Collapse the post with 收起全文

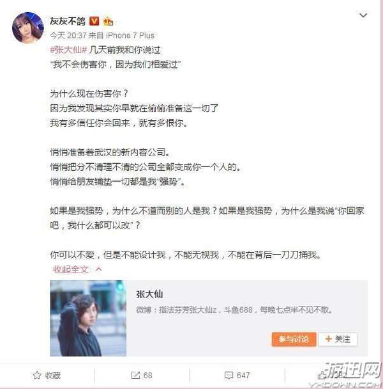click(71, 269)
